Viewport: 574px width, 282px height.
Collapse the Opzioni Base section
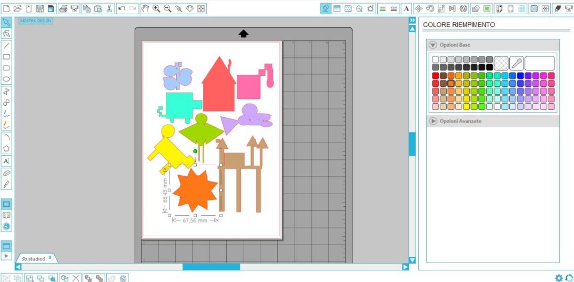pyautogui.click(x=434, y=45)
